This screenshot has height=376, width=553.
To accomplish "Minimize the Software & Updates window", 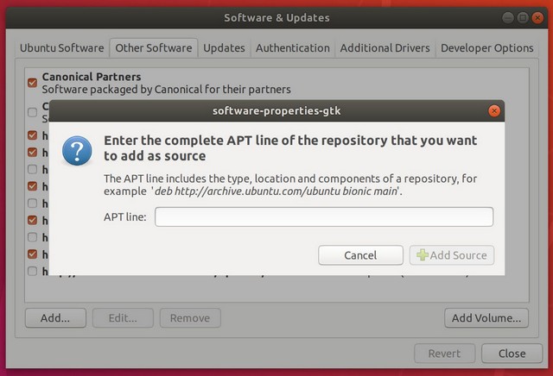I will (508, 17).
